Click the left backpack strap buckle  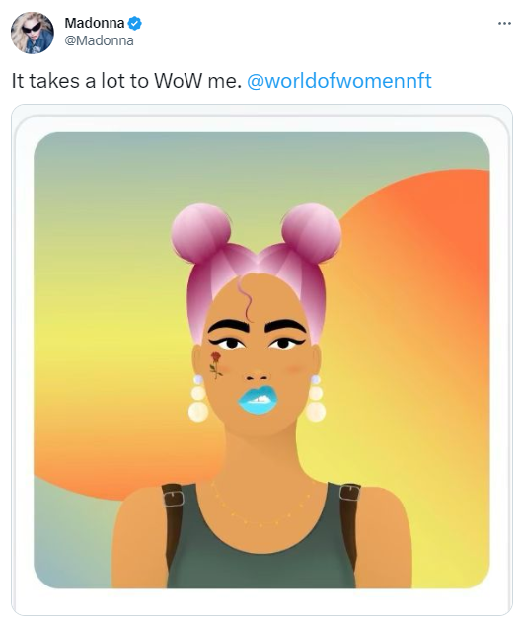[173, 498]
